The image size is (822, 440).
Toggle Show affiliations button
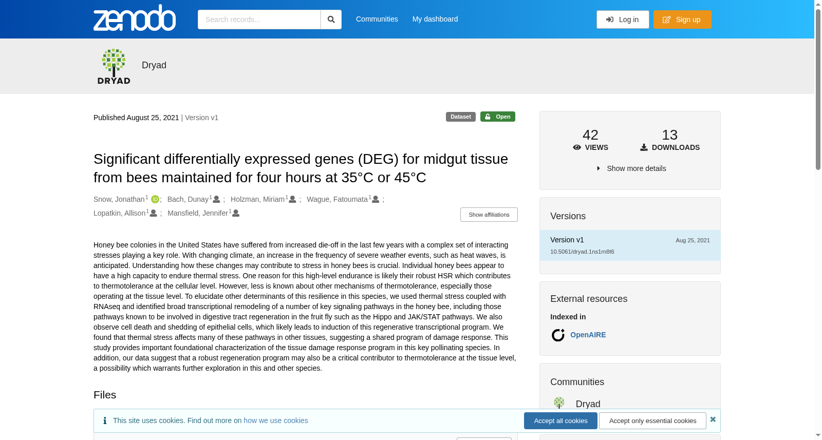pos(489,215)
